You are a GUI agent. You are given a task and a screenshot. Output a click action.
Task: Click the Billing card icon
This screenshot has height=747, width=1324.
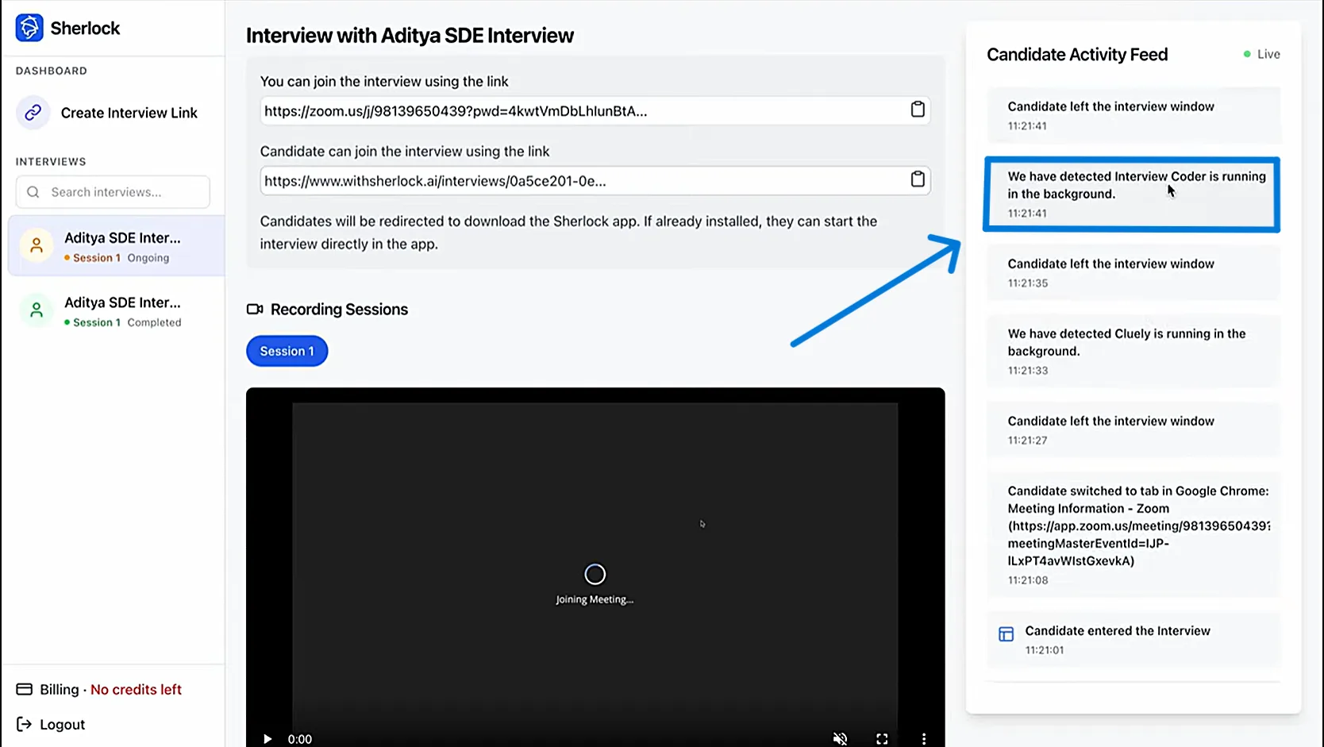pos(24,689)
